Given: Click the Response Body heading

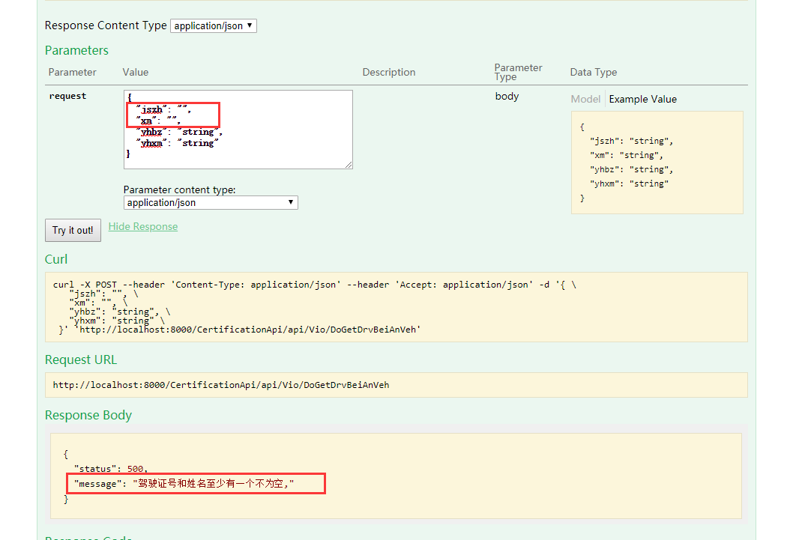Looking at the screenshot, I should coord(88,415).
